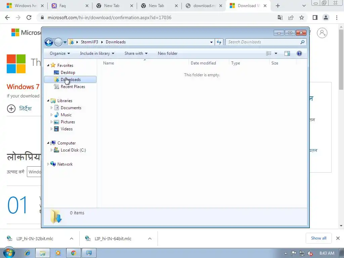Open the Windows Start menu orb
Viewport: 344px width, 258px height.
[x=9, y=253]
